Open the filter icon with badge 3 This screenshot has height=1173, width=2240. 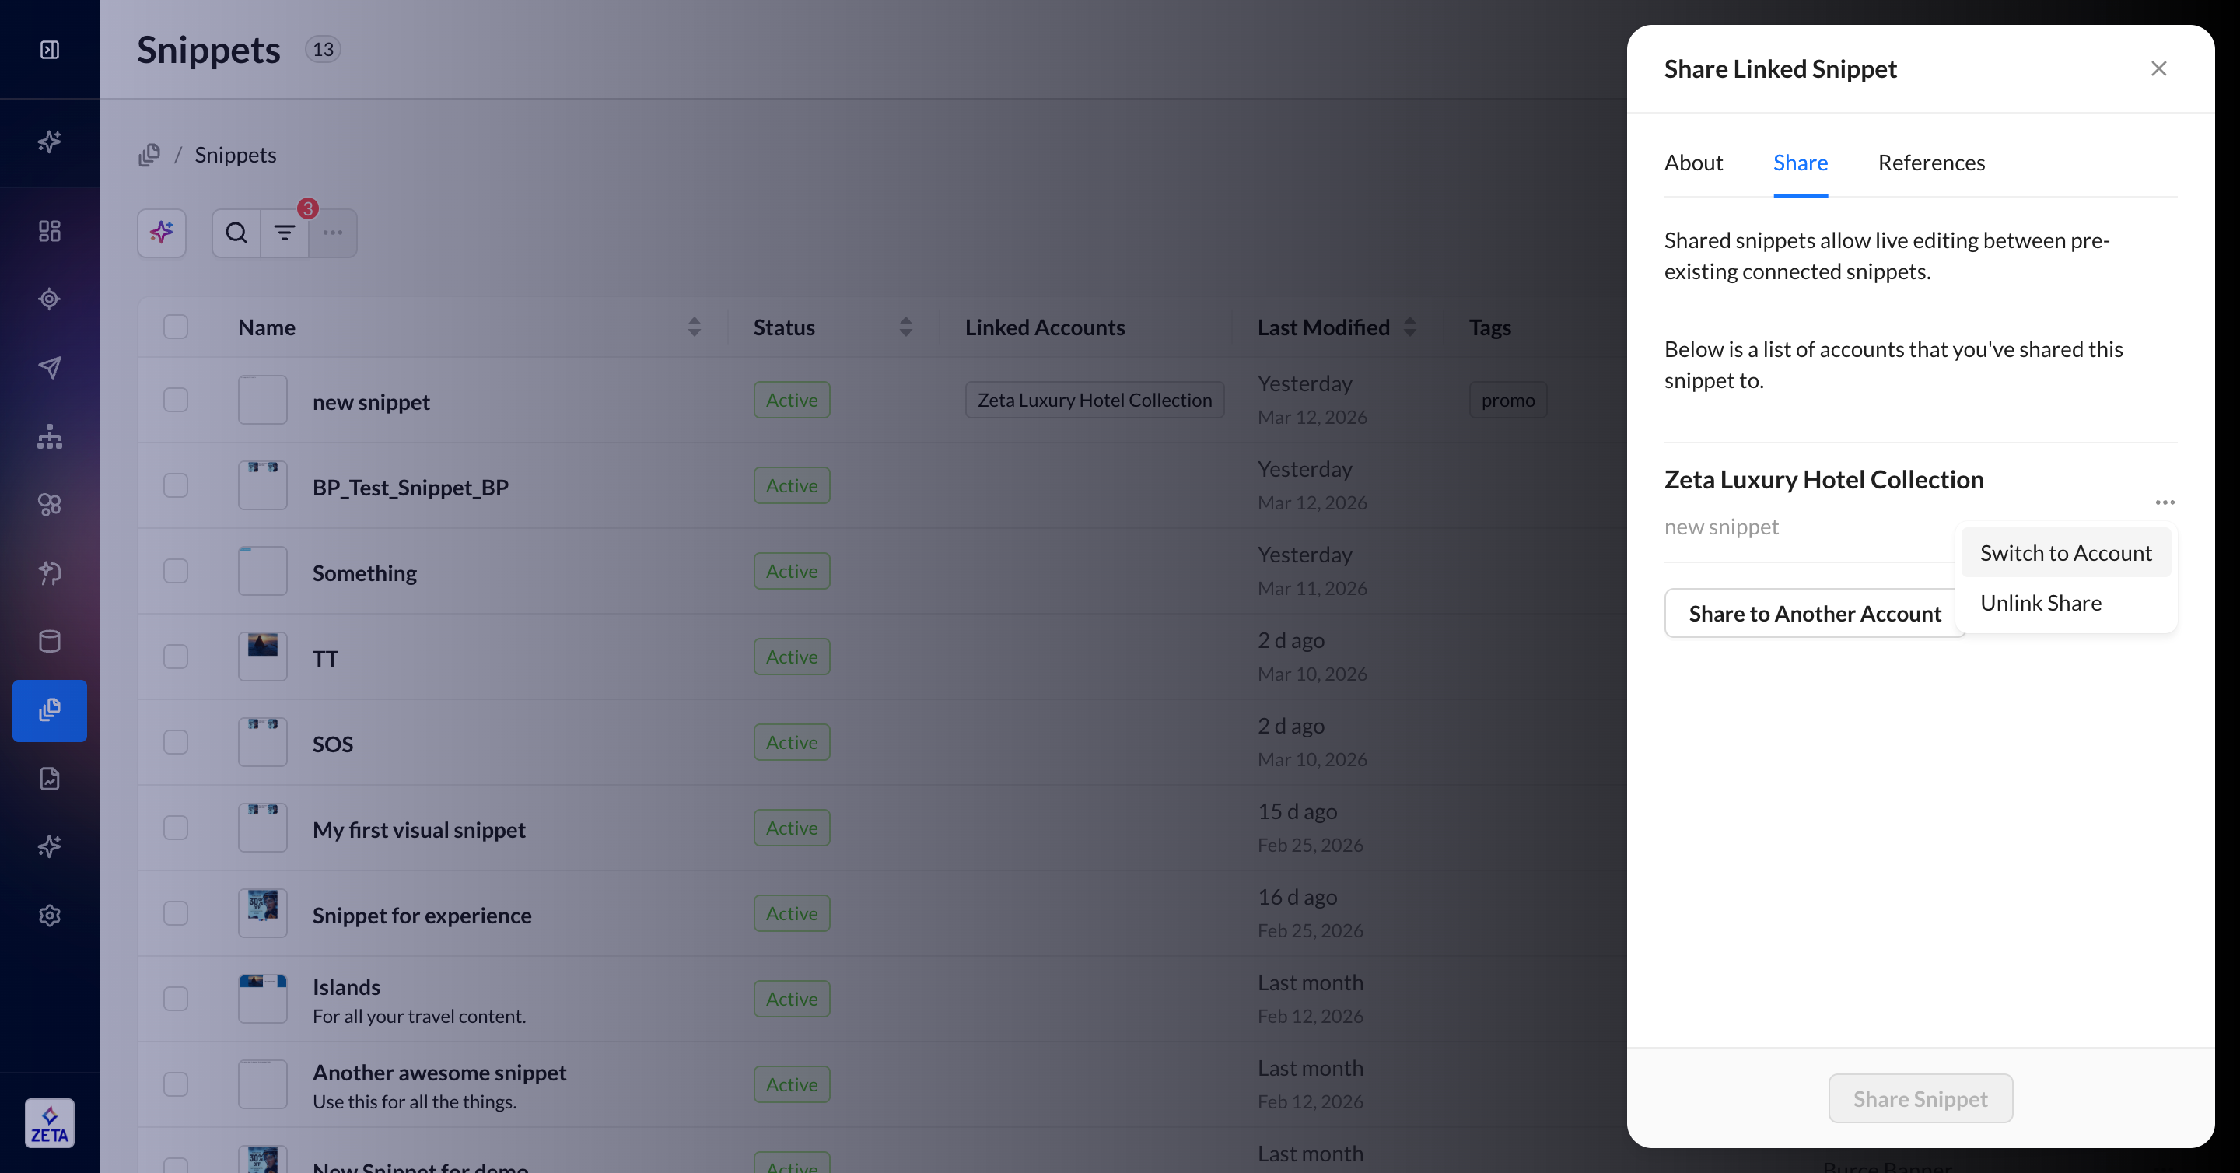point(285,233)
